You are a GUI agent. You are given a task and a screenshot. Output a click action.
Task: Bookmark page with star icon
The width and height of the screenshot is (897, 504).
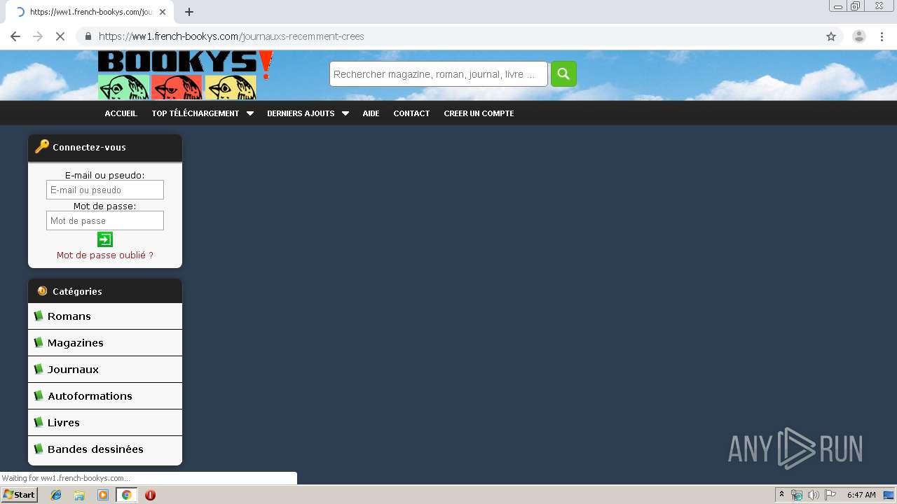click(x=831, y=36)
